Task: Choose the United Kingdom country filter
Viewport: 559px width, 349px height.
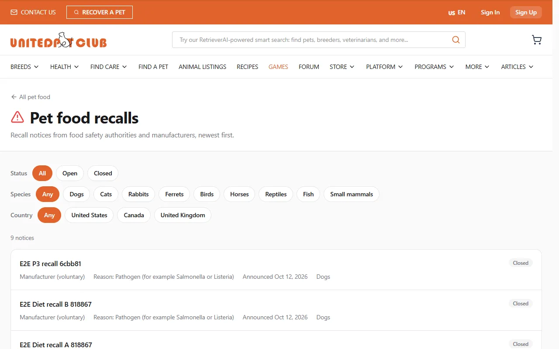Action: coord(183,215)
